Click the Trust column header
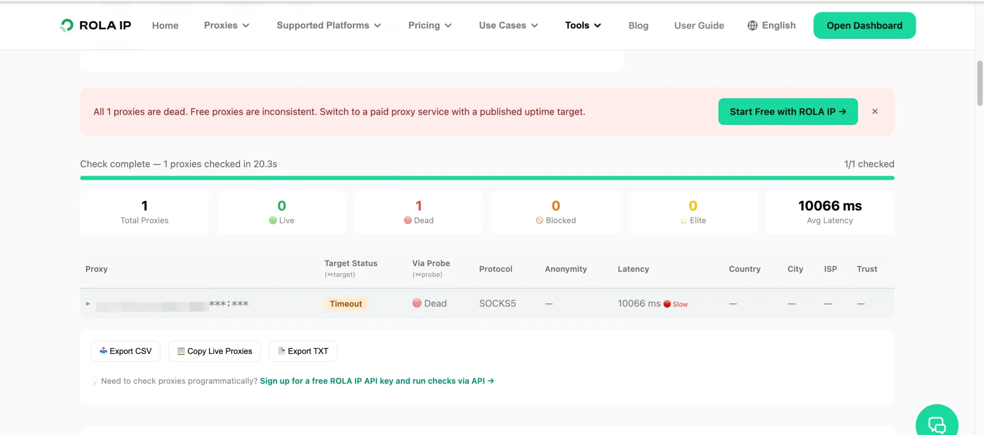Screen dimensions: 984x435 (867, 269)
